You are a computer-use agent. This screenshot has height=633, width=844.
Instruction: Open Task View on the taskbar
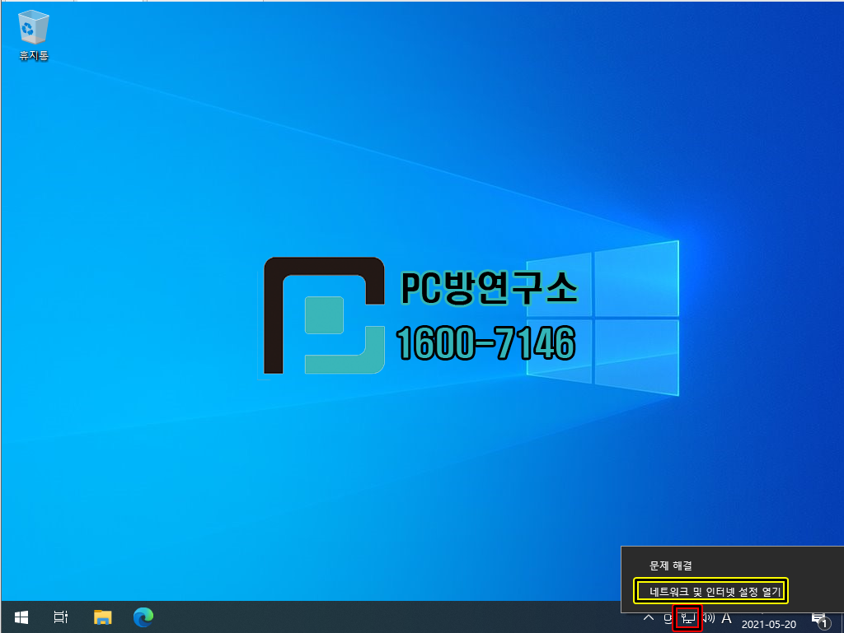[x=61, y=617]
